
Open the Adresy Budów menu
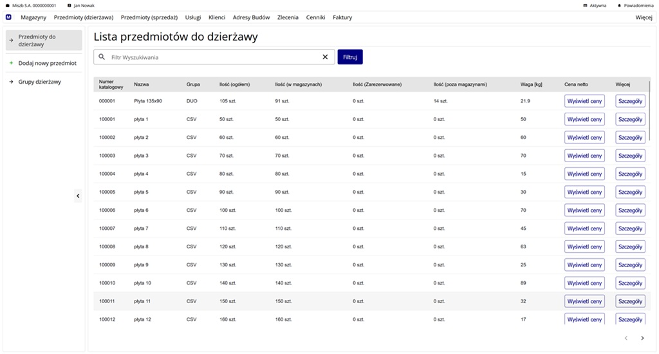tap(252, 17)
